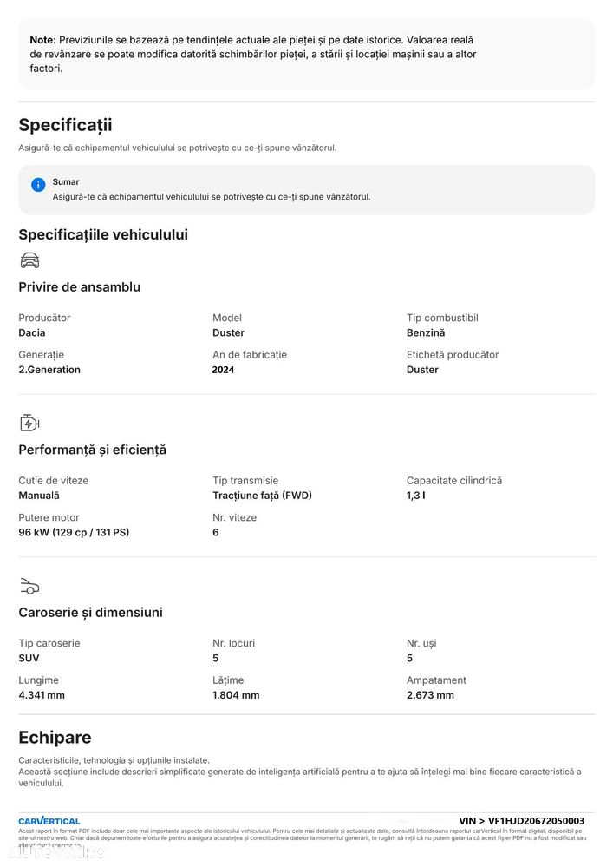
Task: Click the fabrication year 2024
Action: [x=223, y=370]
